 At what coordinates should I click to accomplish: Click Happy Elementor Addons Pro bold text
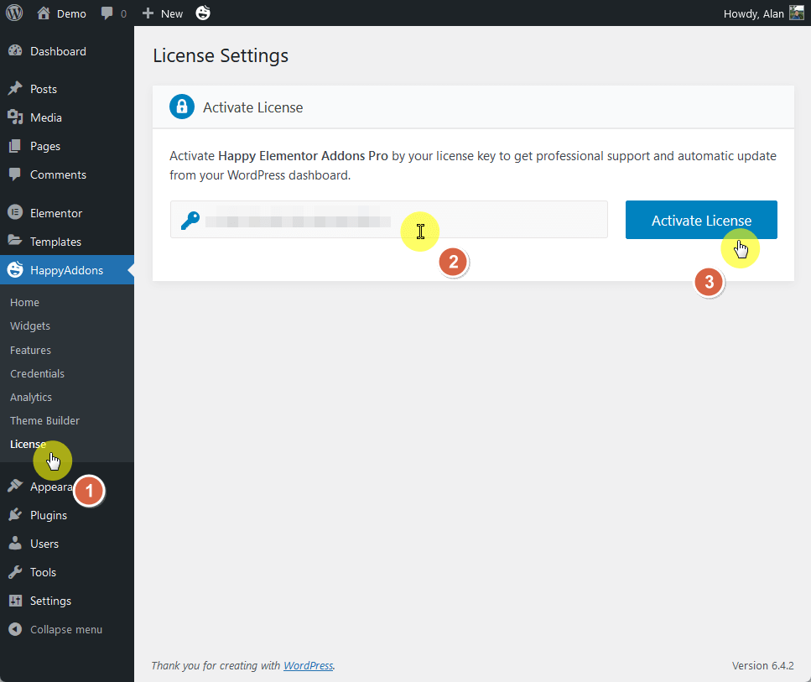(x=303, y=156)
